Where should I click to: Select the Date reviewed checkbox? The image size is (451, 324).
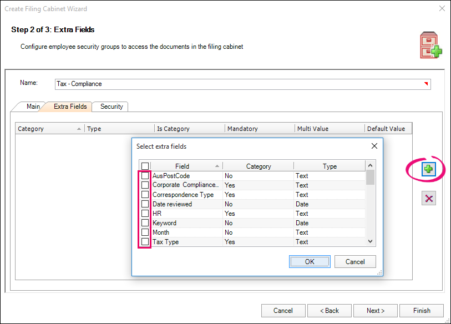point(145,204)
